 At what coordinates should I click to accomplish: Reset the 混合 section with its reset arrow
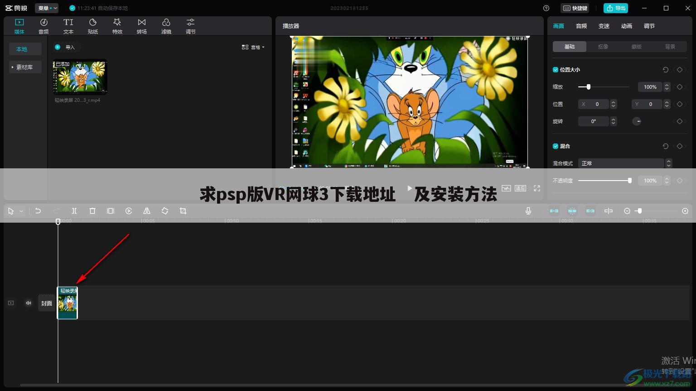666,146
